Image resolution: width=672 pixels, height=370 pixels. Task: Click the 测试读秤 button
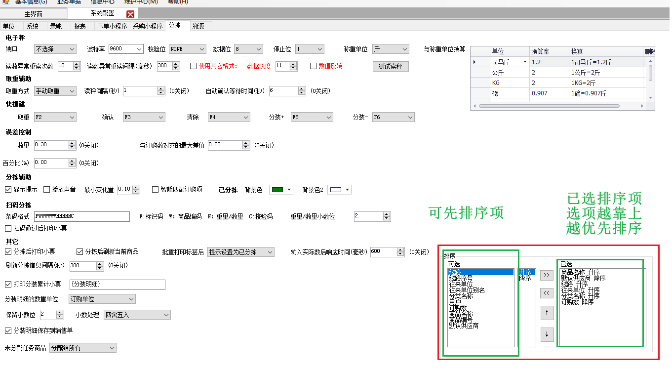(x=390, y=66)
